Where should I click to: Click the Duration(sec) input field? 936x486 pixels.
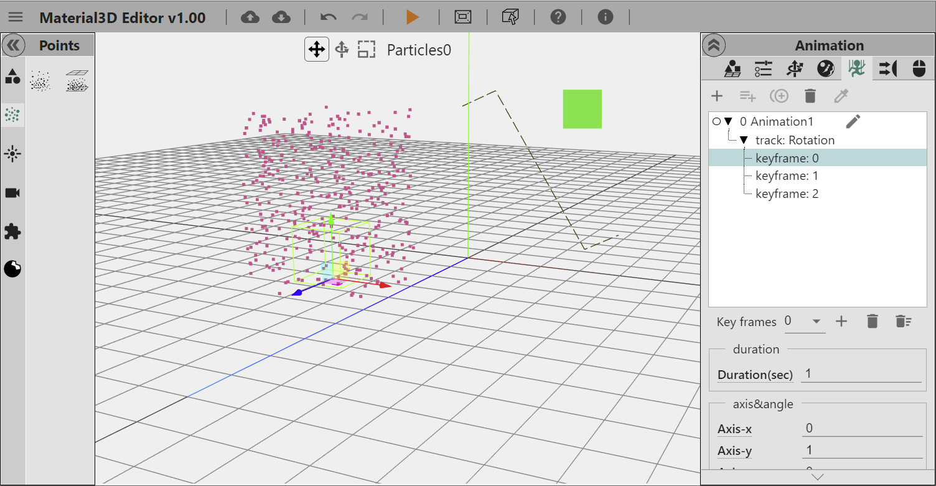tap(861, 374)
